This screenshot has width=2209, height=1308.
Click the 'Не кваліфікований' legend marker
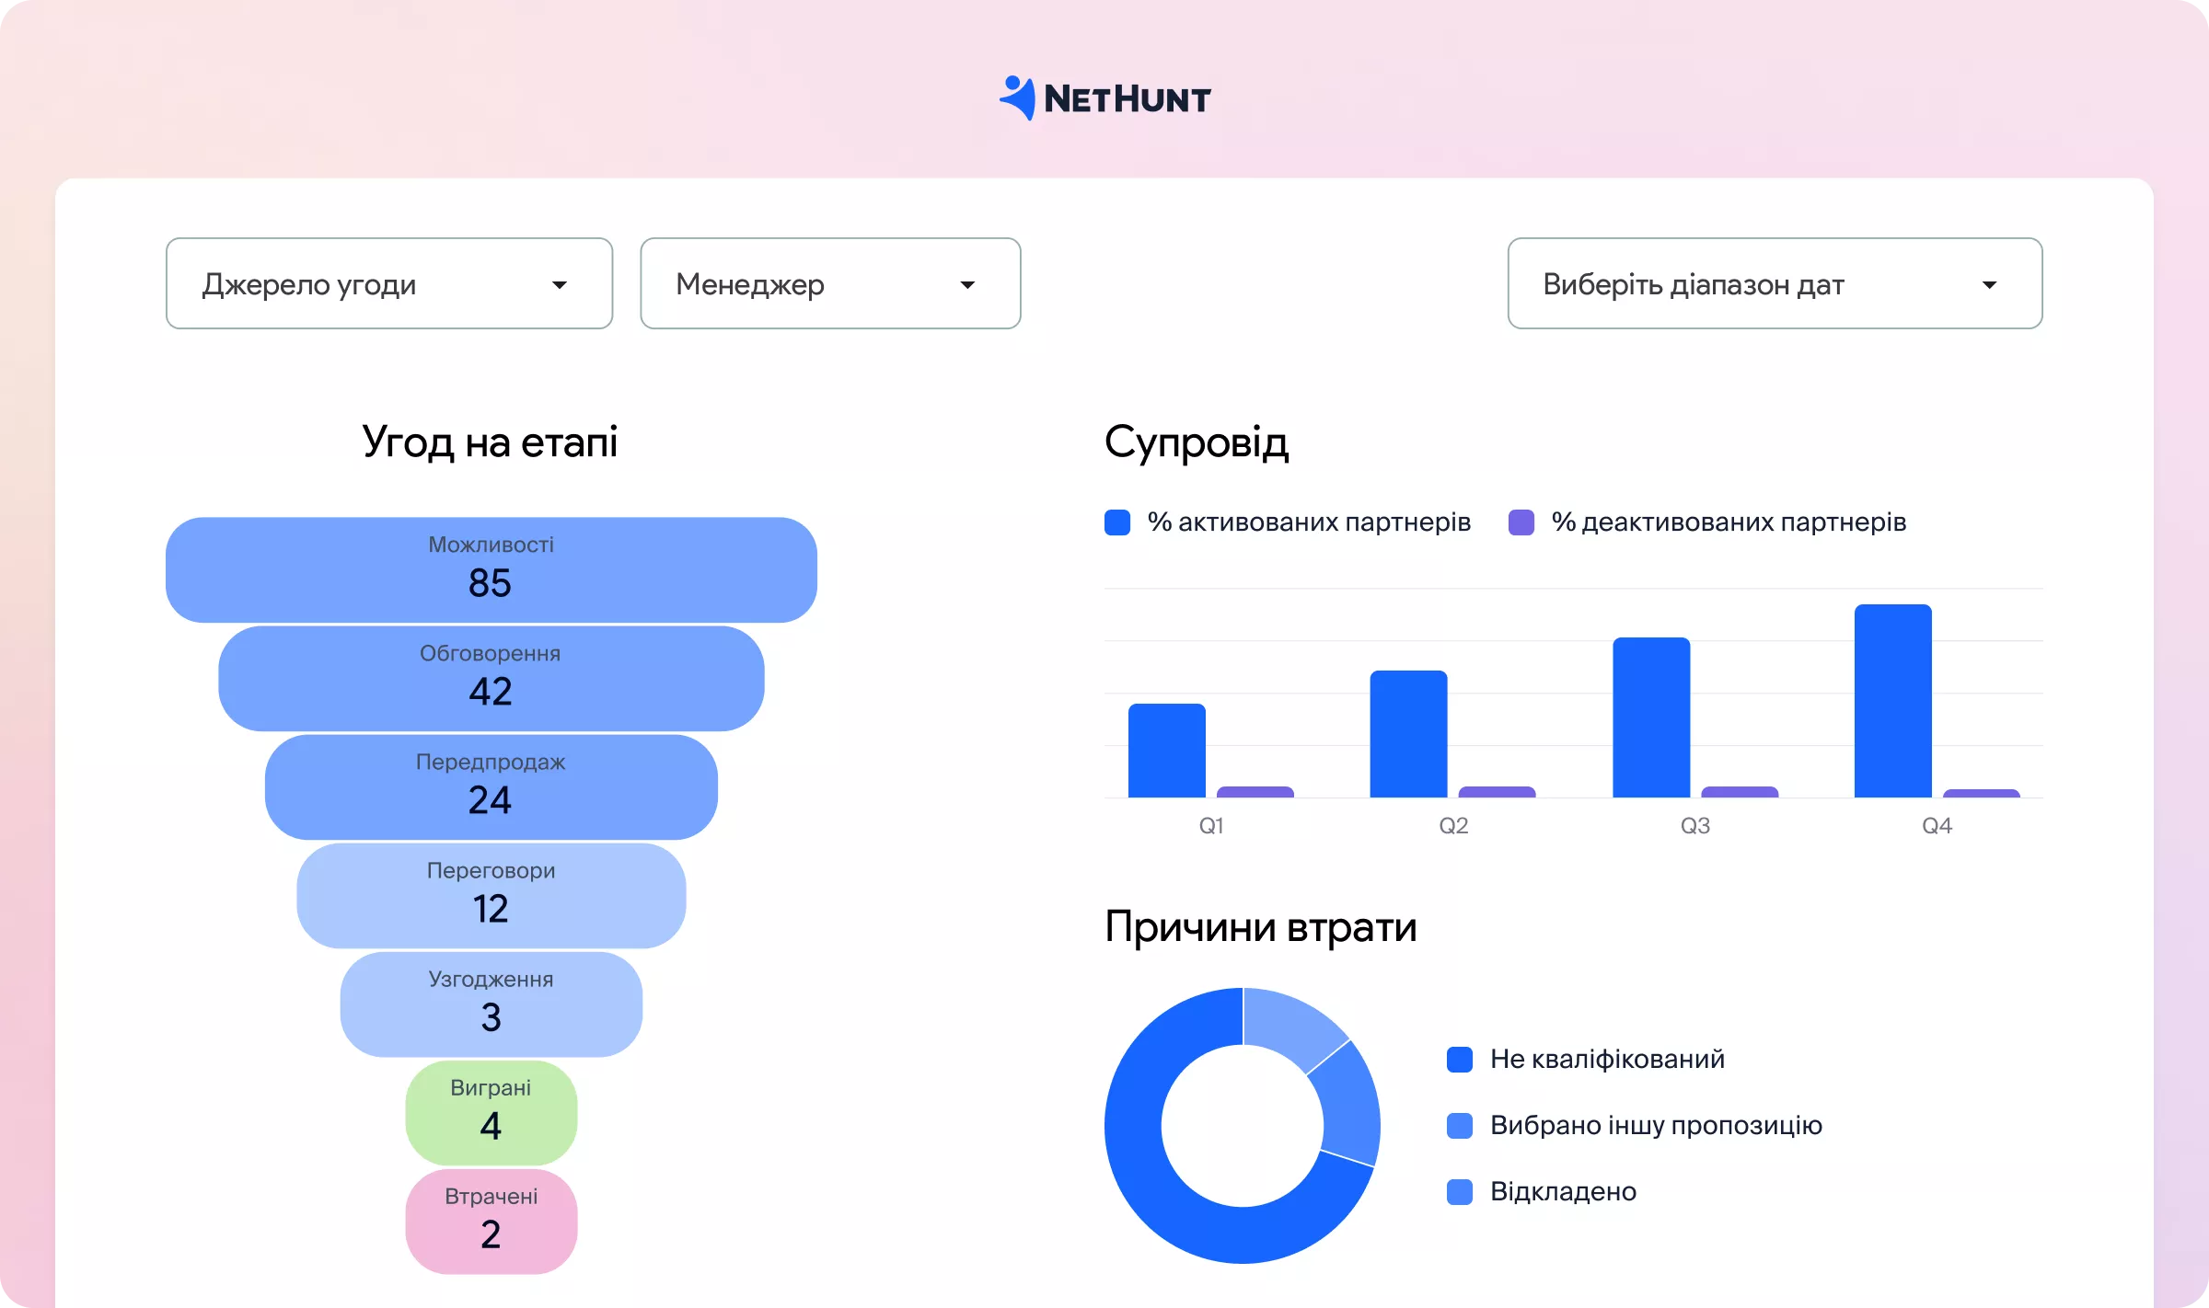pos(1460,1059)
